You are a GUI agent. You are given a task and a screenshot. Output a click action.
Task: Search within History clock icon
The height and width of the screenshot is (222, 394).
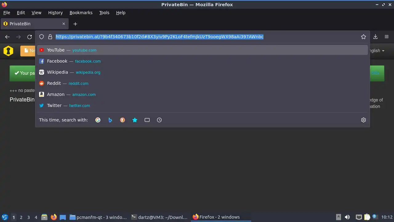click(x=159, y=120)
